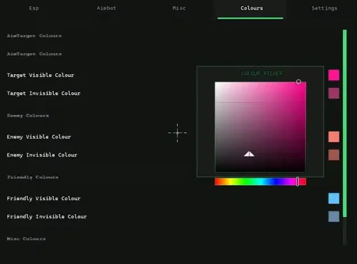
Task: Click the rainbow hue slider bar
Action: 261,181
